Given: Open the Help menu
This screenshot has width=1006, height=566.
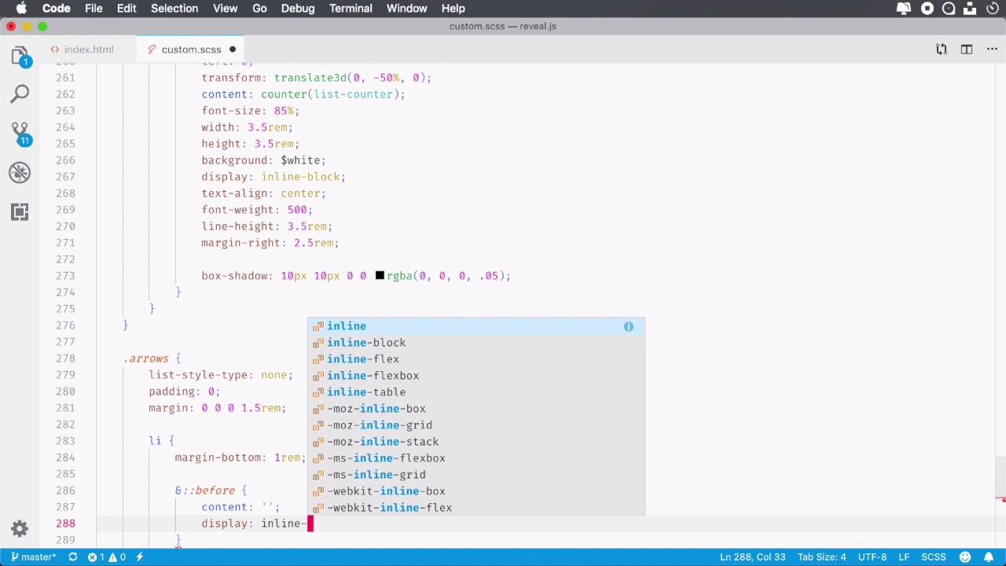Looking at the screenshot, I should [x=453, y=9].
